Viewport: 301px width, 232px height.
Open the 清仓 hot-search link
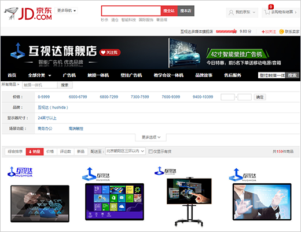tap(115, 20)
